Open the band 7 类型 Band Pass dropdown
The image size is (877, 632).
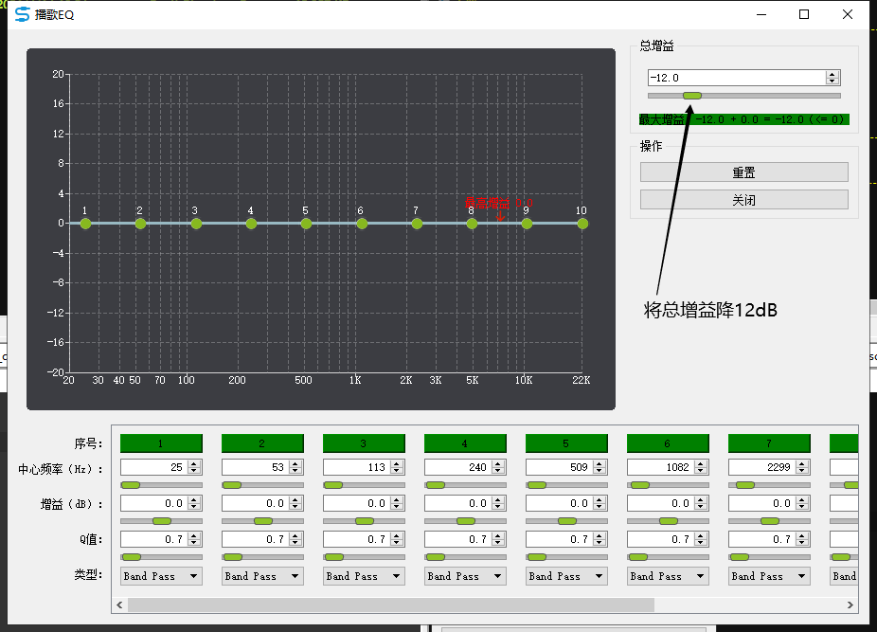(768, 576)
